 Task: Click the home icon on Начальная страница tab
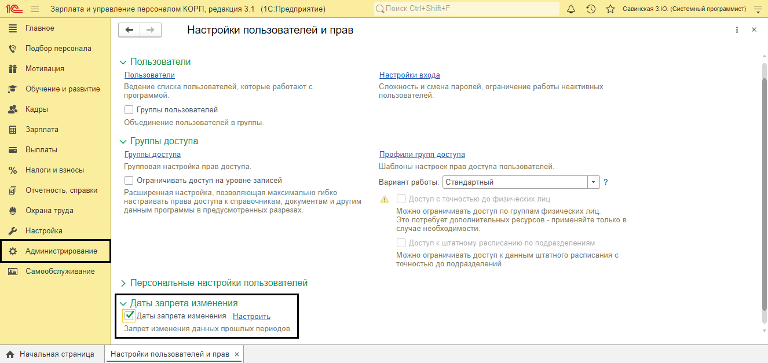10,354
